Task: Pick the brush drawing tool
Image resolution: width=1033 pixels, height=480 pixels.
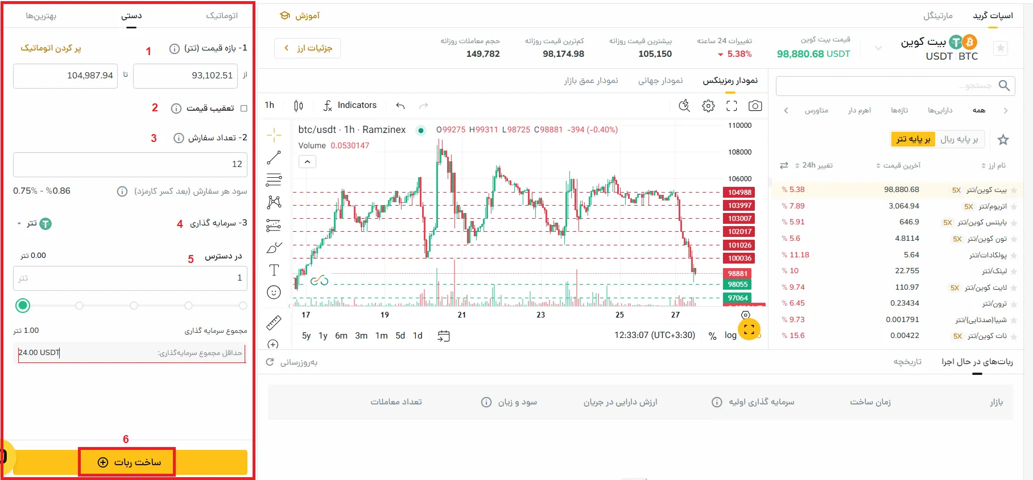Action: pyautogui.click(x=274, y=247)
